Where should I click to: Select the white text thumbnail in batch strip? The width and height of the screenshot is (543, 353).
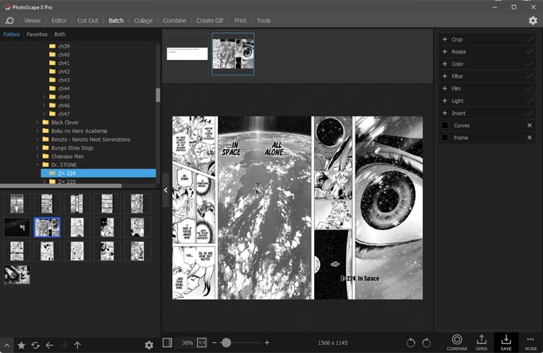187,54
